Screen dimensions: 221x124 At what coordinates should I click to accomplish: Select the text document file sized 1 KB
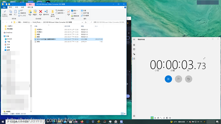(68, 42)
